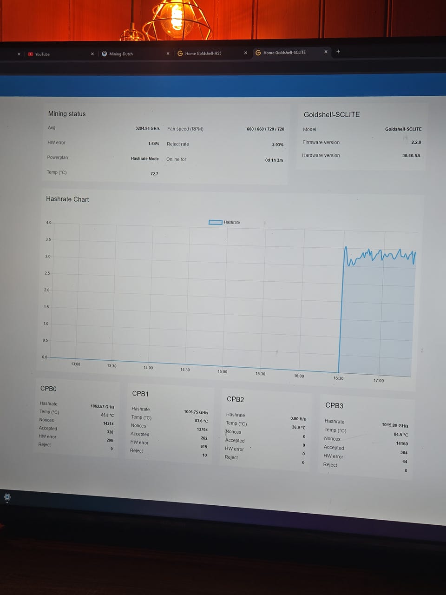Click CPB1 HW error value 615
This screenshot has width=446, height=595.
click(x=203, y=446)
